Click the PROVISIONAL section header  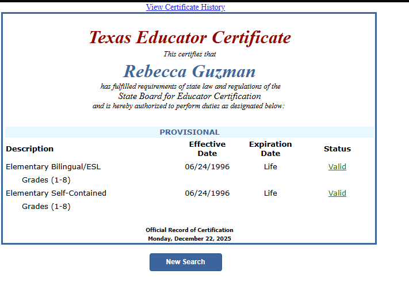click(x=190, y=132)
